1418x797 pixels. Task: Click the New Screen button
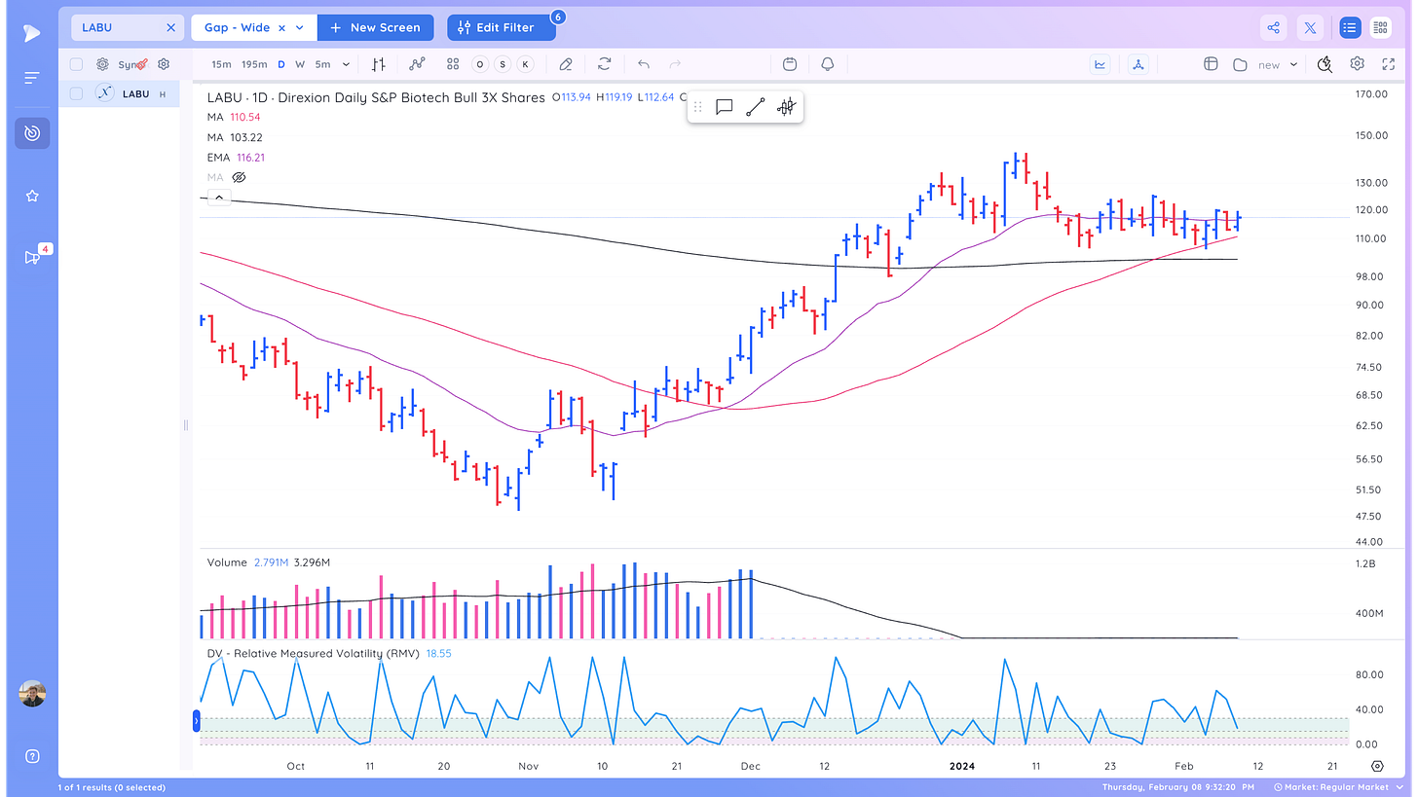pyautogui.click(x=376, y=27)
